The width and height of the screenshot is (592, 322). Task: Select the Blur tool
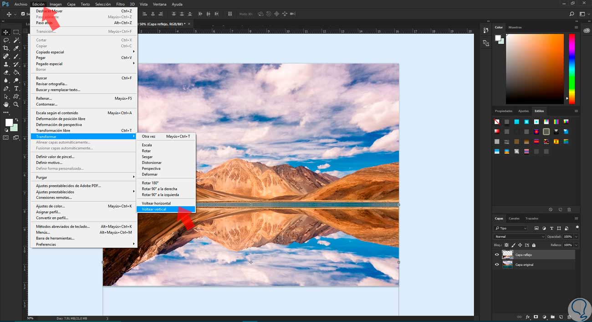(6, 81)
